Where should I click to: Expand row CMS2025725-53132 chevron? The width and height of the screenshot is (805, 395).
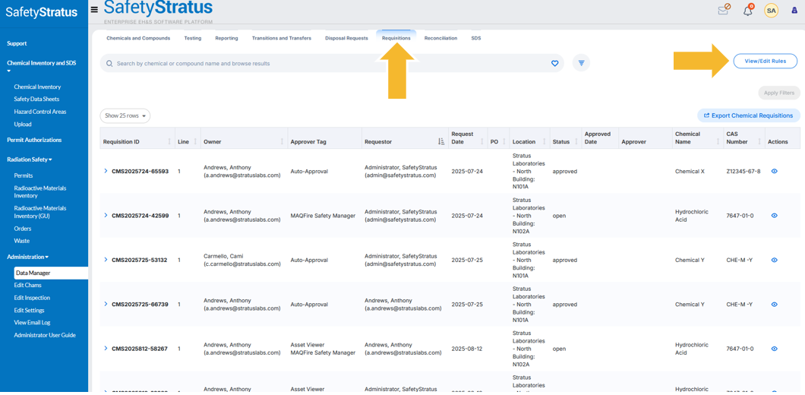[106, 259]
